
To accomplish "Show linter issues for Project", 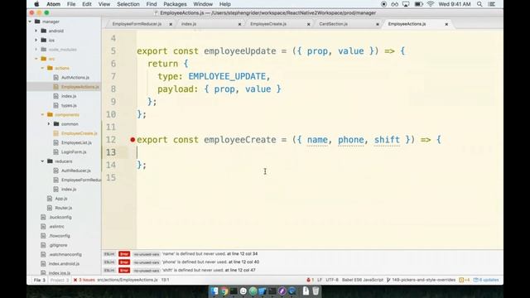I will (x=60, y=280).
